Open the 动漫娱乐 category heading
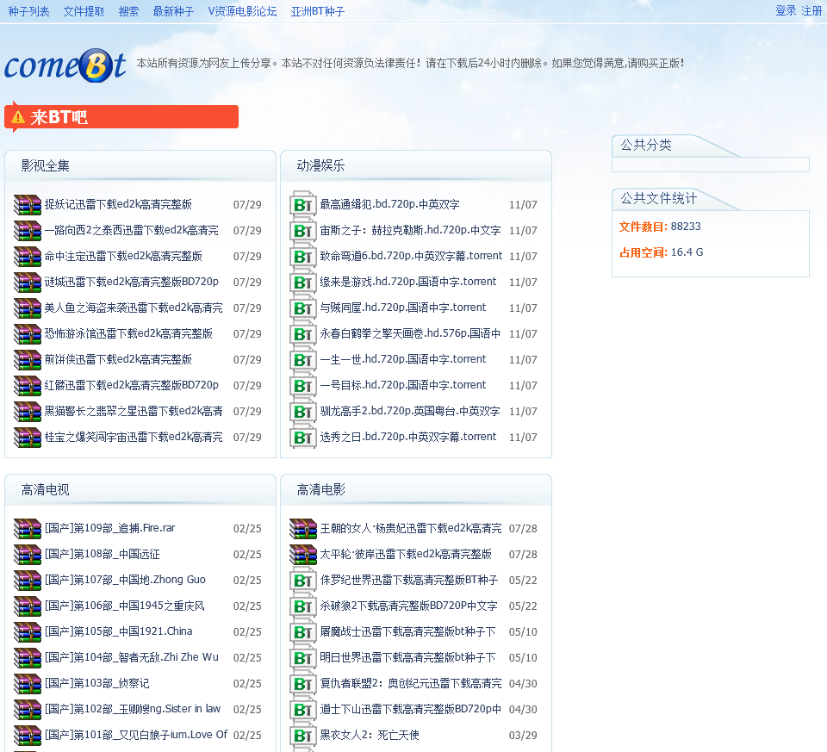Viewport: 827px width, 752px height. 320,166
